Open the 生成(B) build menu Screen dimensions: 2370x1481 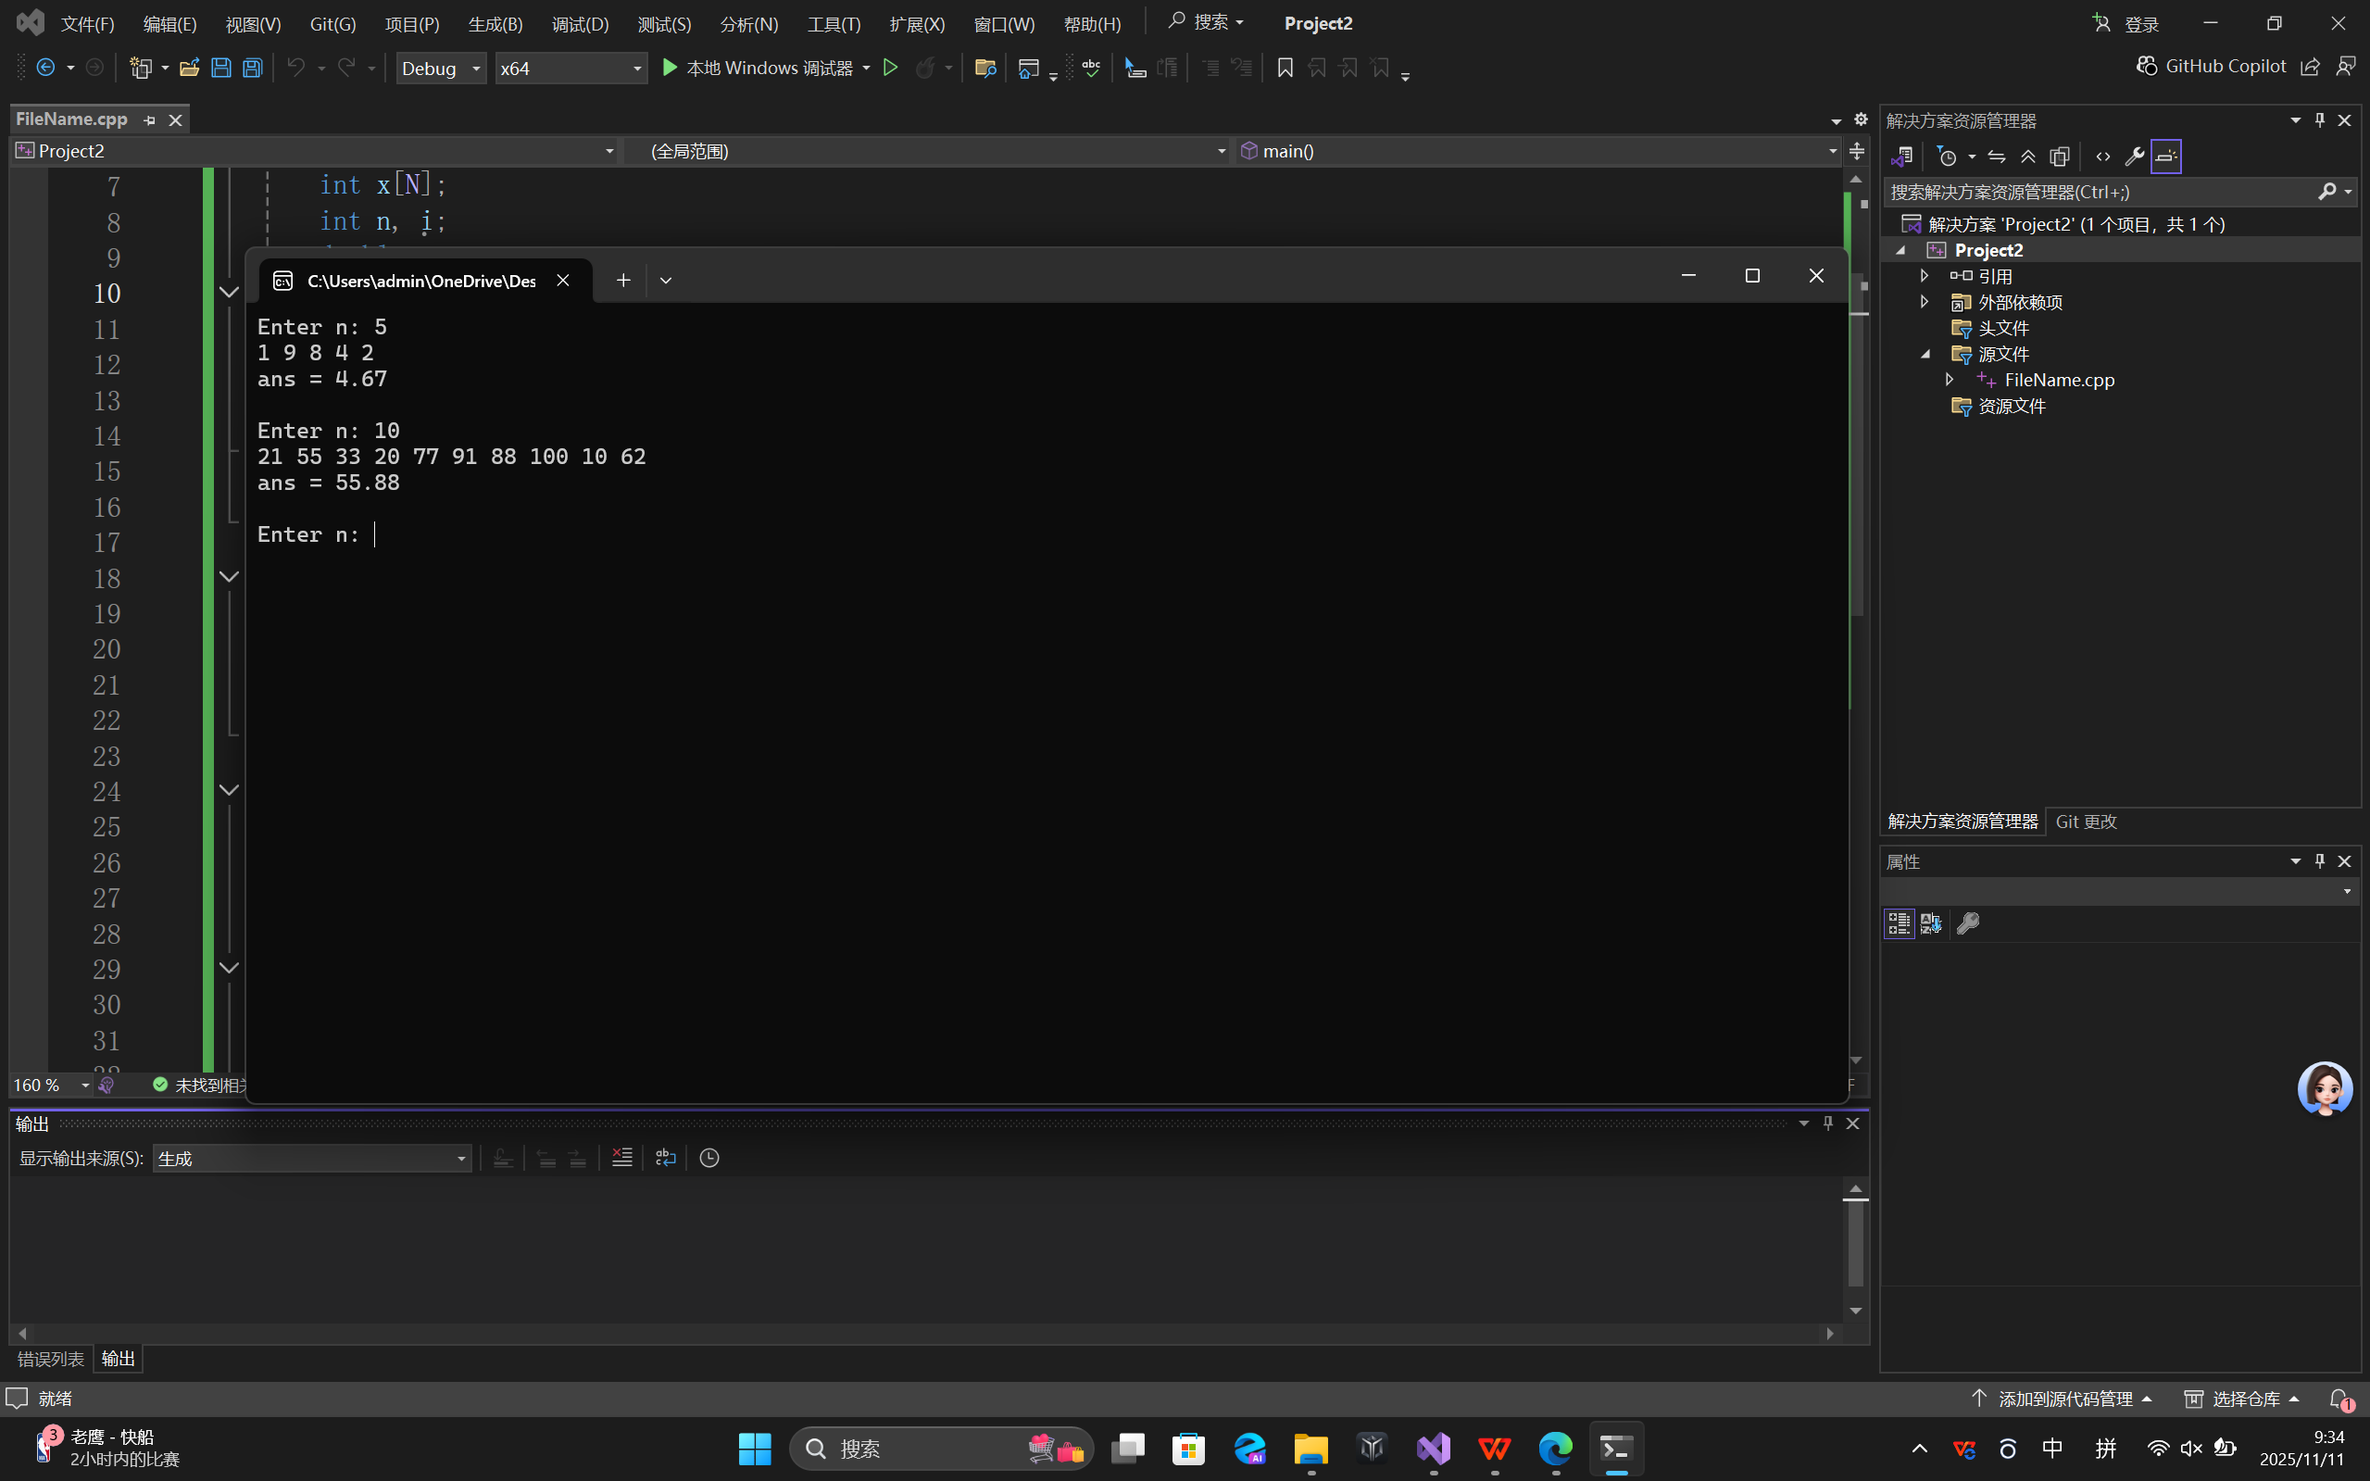(x=495, y=23)
